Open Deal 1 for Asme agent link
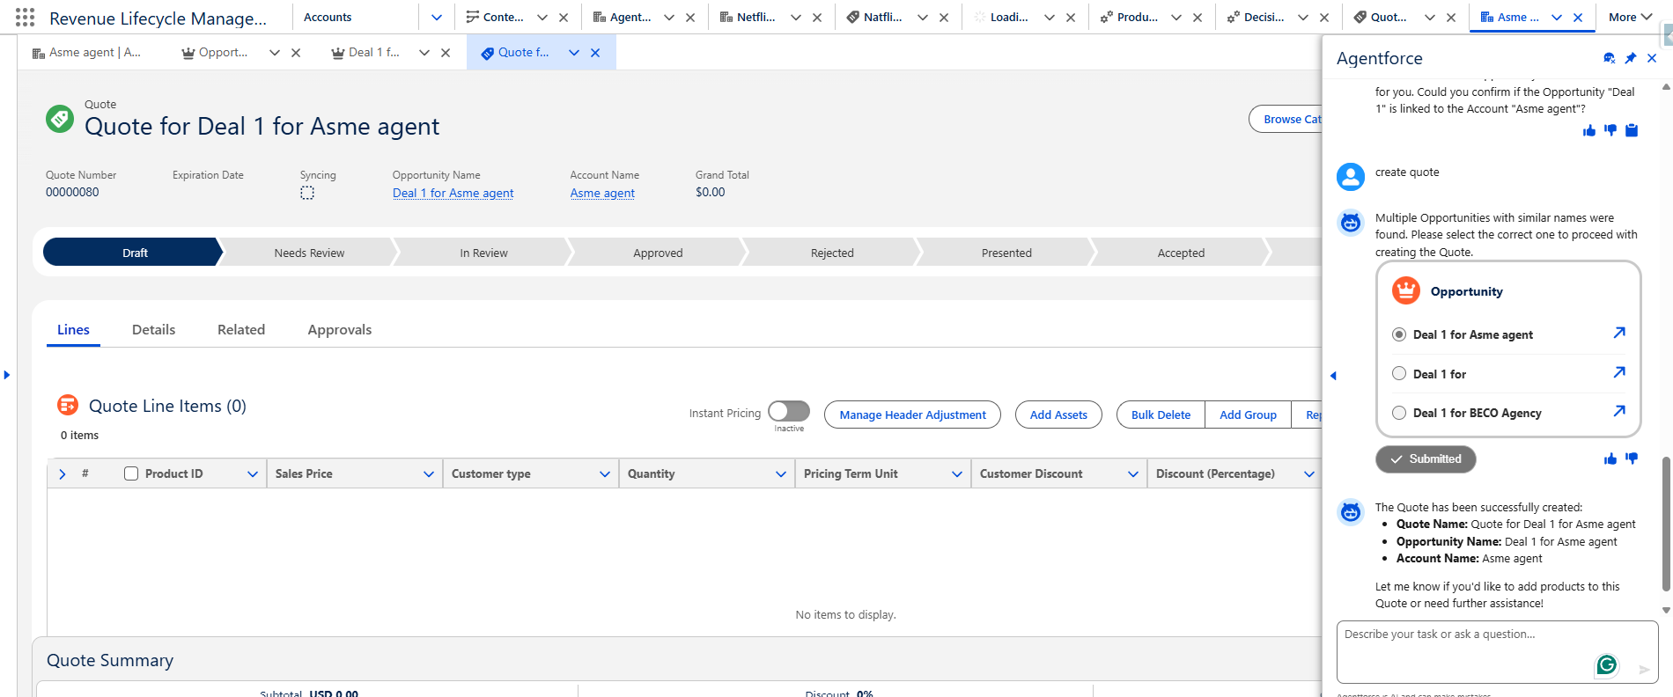1673x697 pixels. coord(453,193)
